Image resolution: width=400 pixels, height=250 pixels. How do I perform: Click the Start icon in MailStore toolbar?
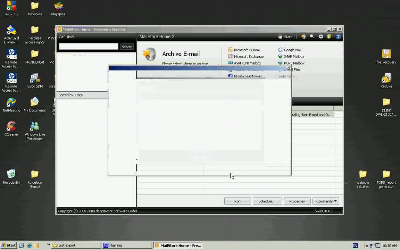[x=285, y=37]
